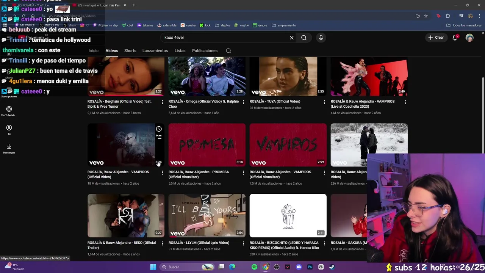The width and height of the screenshot is (485, 273).
Task: Open the Listas tab
Action: pos(180,51)
